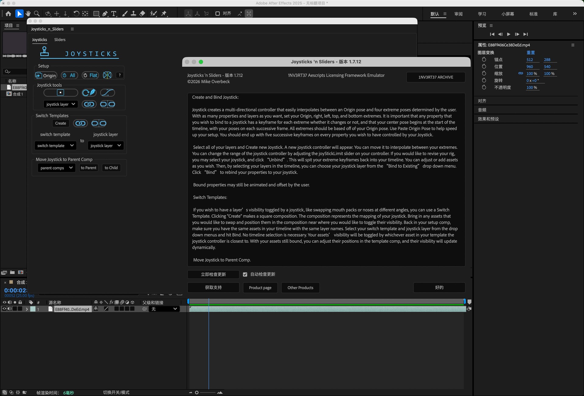Image resolution: width=584 pixels, height=396 pixels.
Task: Hide the E88Ff40 layer with eye toggle
Action: point(4,309)
